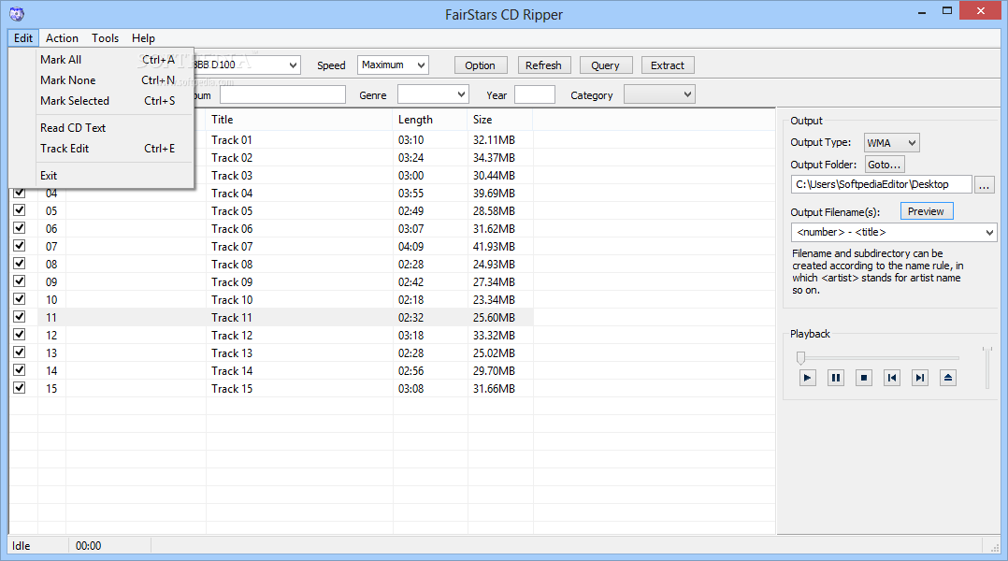
Task: Toggle the checkbox for track 13
Action: (x=20, y=352)
